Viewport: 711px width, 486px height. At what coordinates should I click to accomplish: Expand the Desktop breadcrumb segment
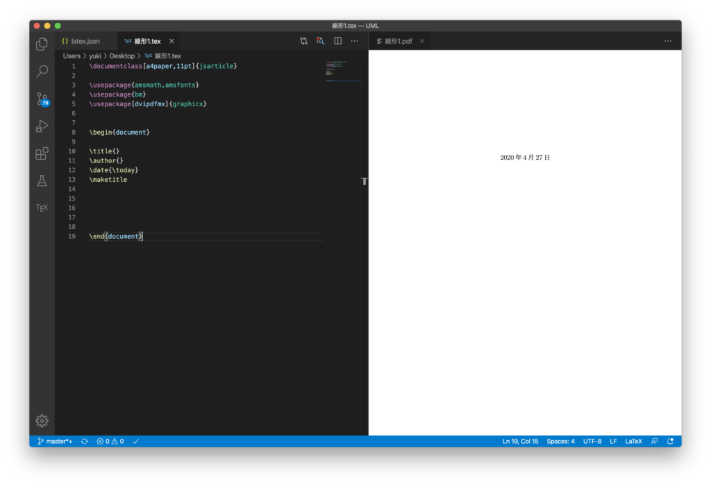tap(122, 56)
